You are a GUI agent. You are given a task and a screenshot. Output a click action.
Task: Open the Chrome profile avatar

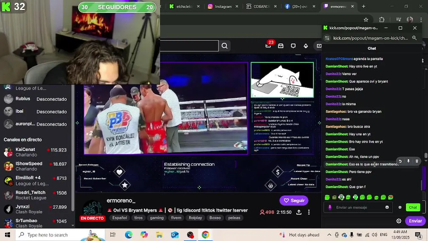coord(410,20)
